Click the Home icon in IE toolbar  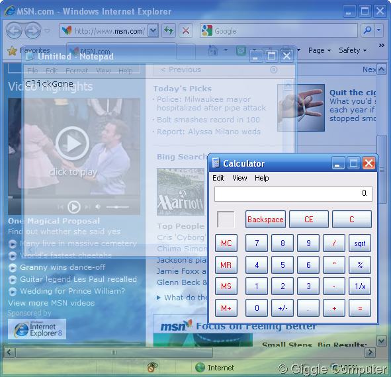(213, 50)
